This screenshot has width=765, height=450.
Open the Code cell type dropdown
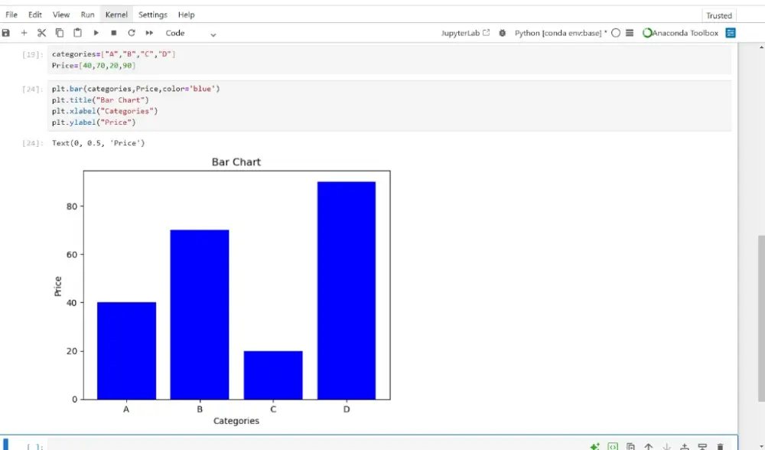pos(175,32)
